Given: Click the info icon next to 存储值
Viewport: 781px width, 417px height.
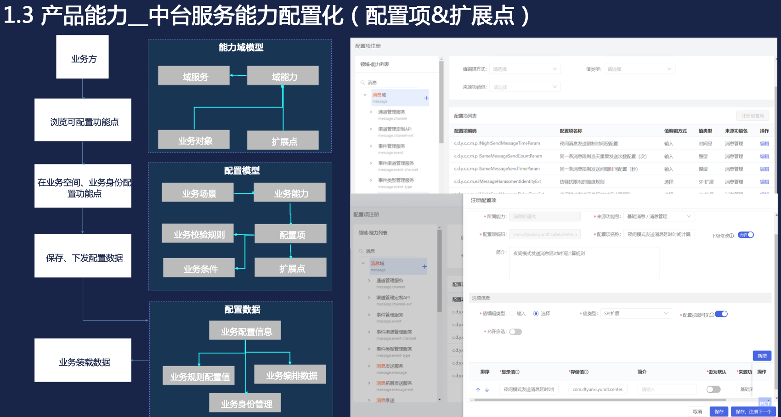Looking at the screenshot, I should coord(586,372).
